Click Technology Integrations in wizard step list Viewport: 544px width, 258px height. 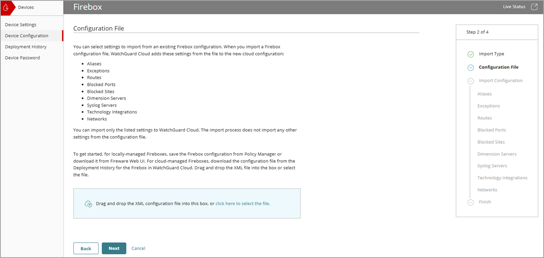502,178
